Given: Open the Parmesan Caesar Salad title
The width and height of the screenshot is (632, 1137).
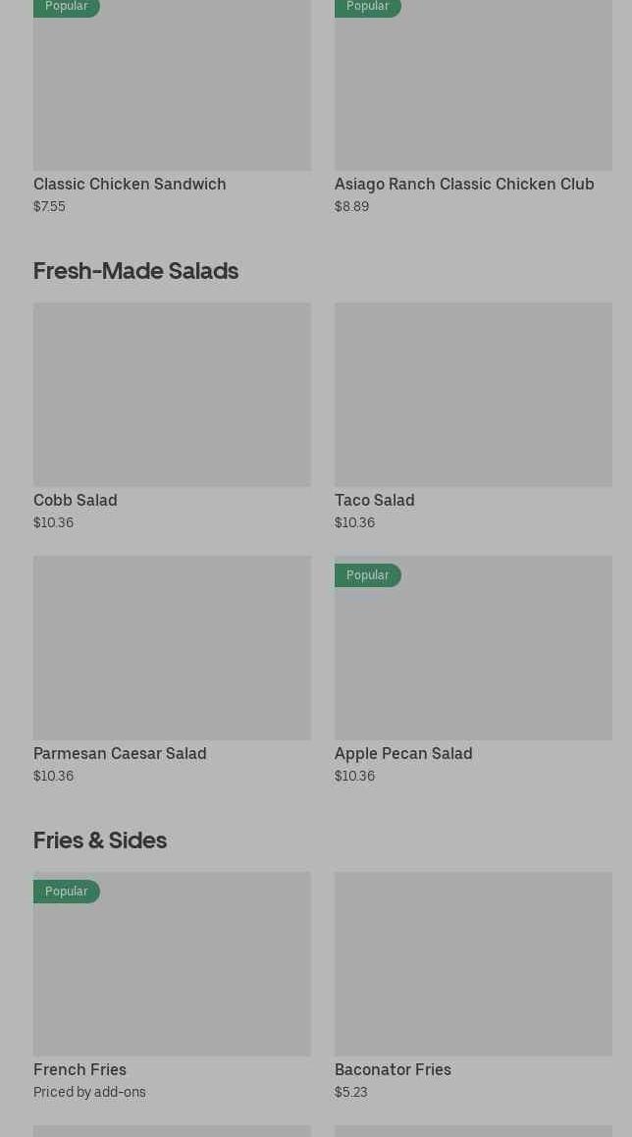Looking at the screenshot, I should pos(120,753).
